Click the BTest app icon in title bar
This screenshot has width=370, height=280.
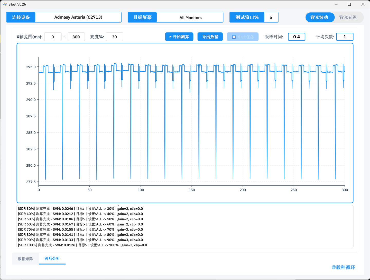(5, 4)
